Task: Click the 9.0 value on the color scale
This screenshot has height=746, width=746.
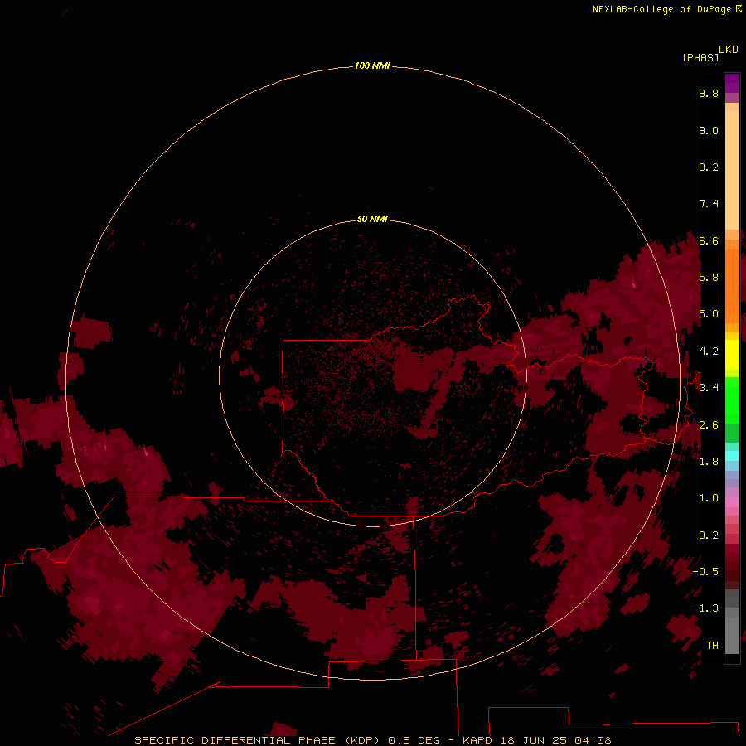Action: point(709,130)
